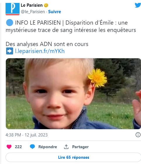This screenshot has height=164, width=141.
Task: Click the gold verified badge
Action: point(46,5)
